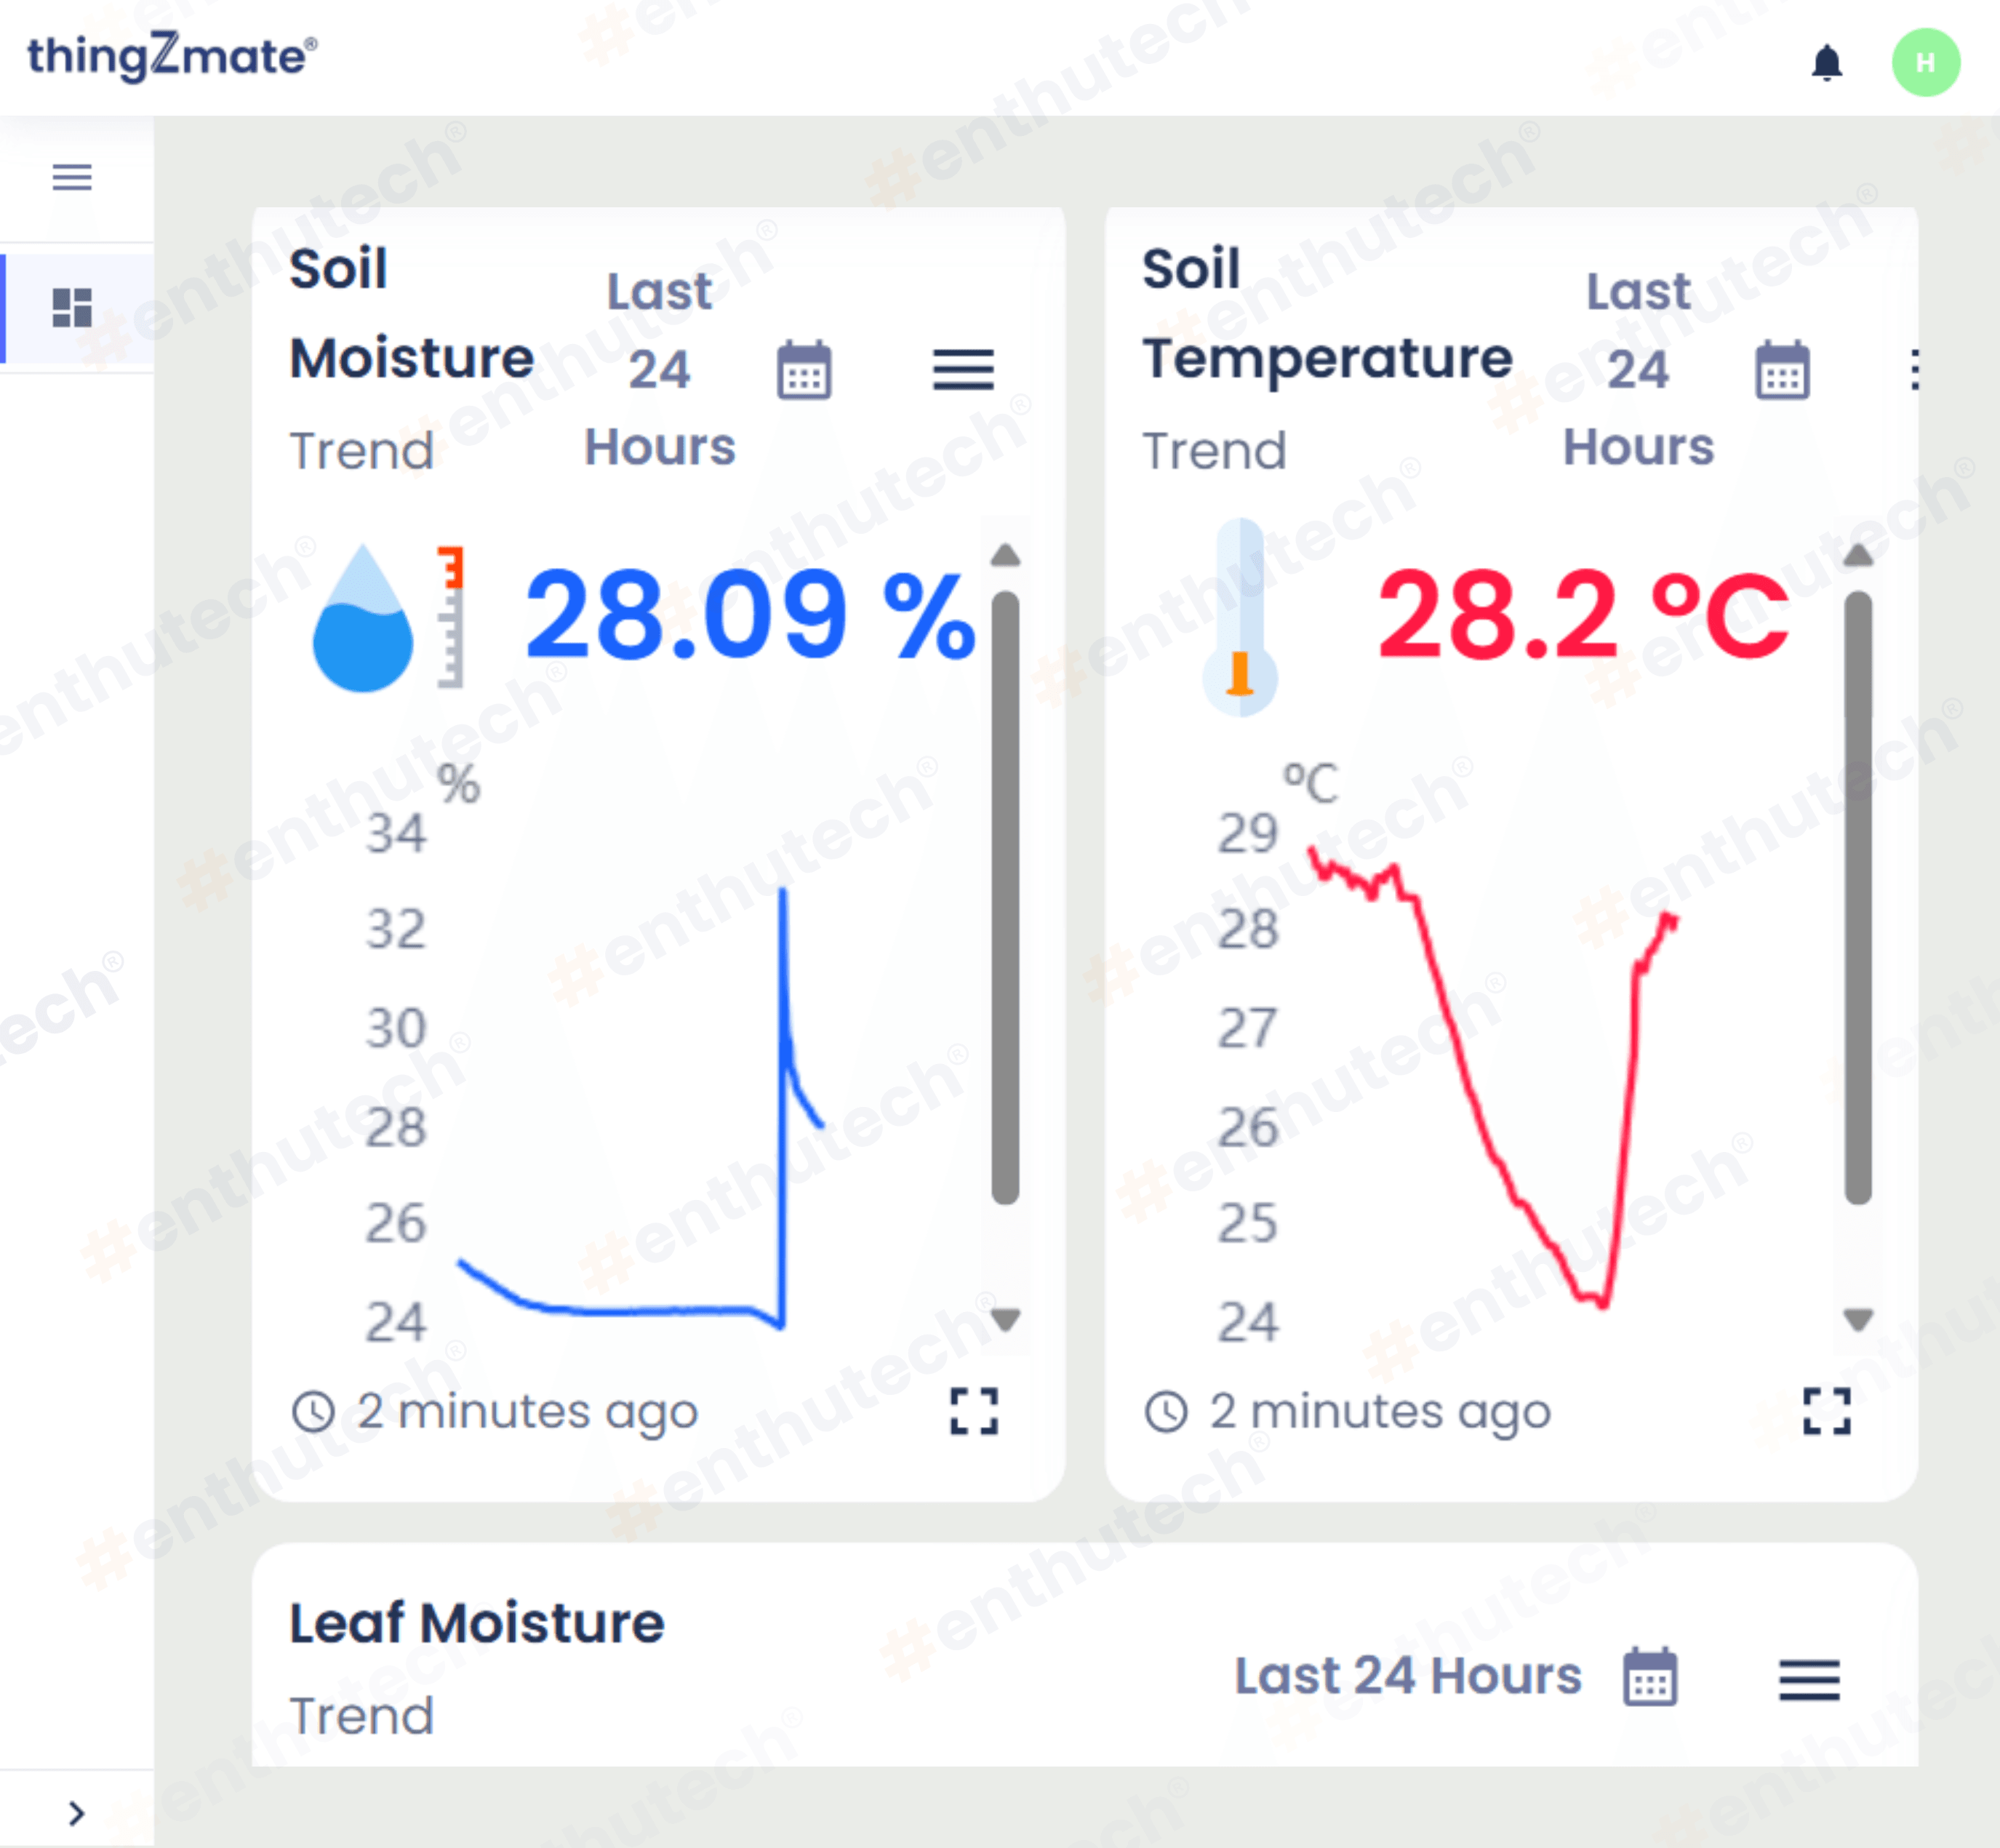Click scroll up arrow in Soil Temperature card
2000x1848 pixels.
click(1858, 556)
